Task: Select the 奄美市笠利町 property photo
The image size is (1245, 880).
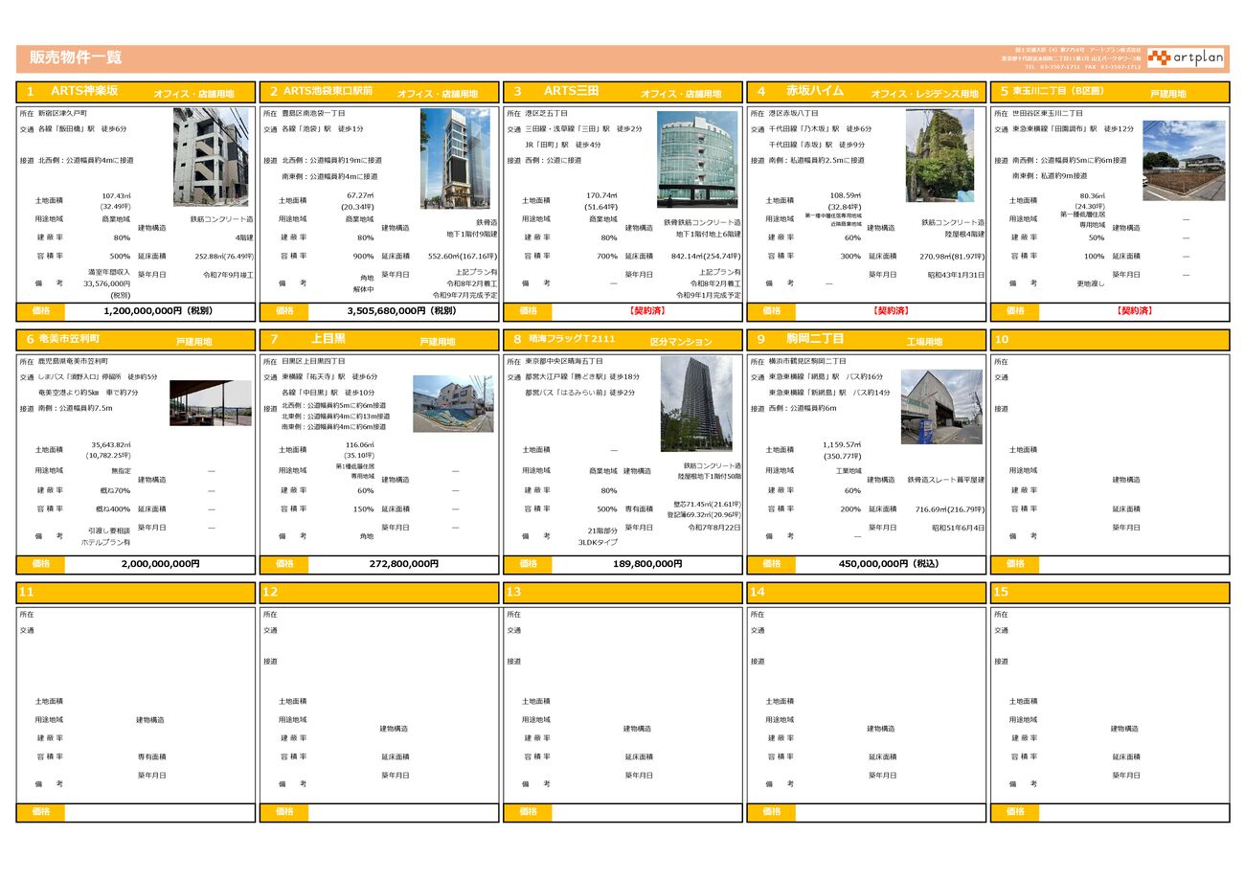Action: (x=211, y=403)
